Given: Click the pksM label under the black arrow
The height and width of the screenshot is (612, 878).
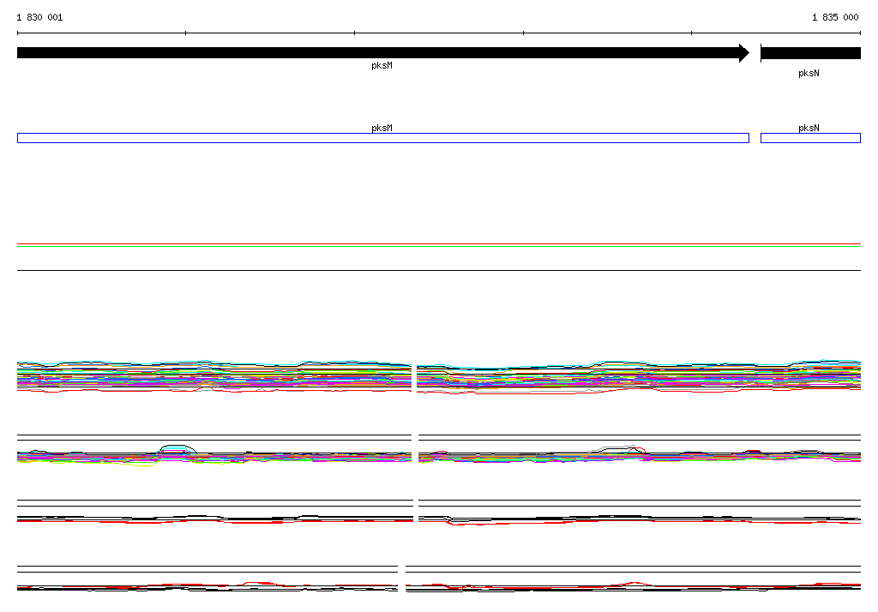Looking at the screenshot, I should pyautogui.click(x=382, y=65).
